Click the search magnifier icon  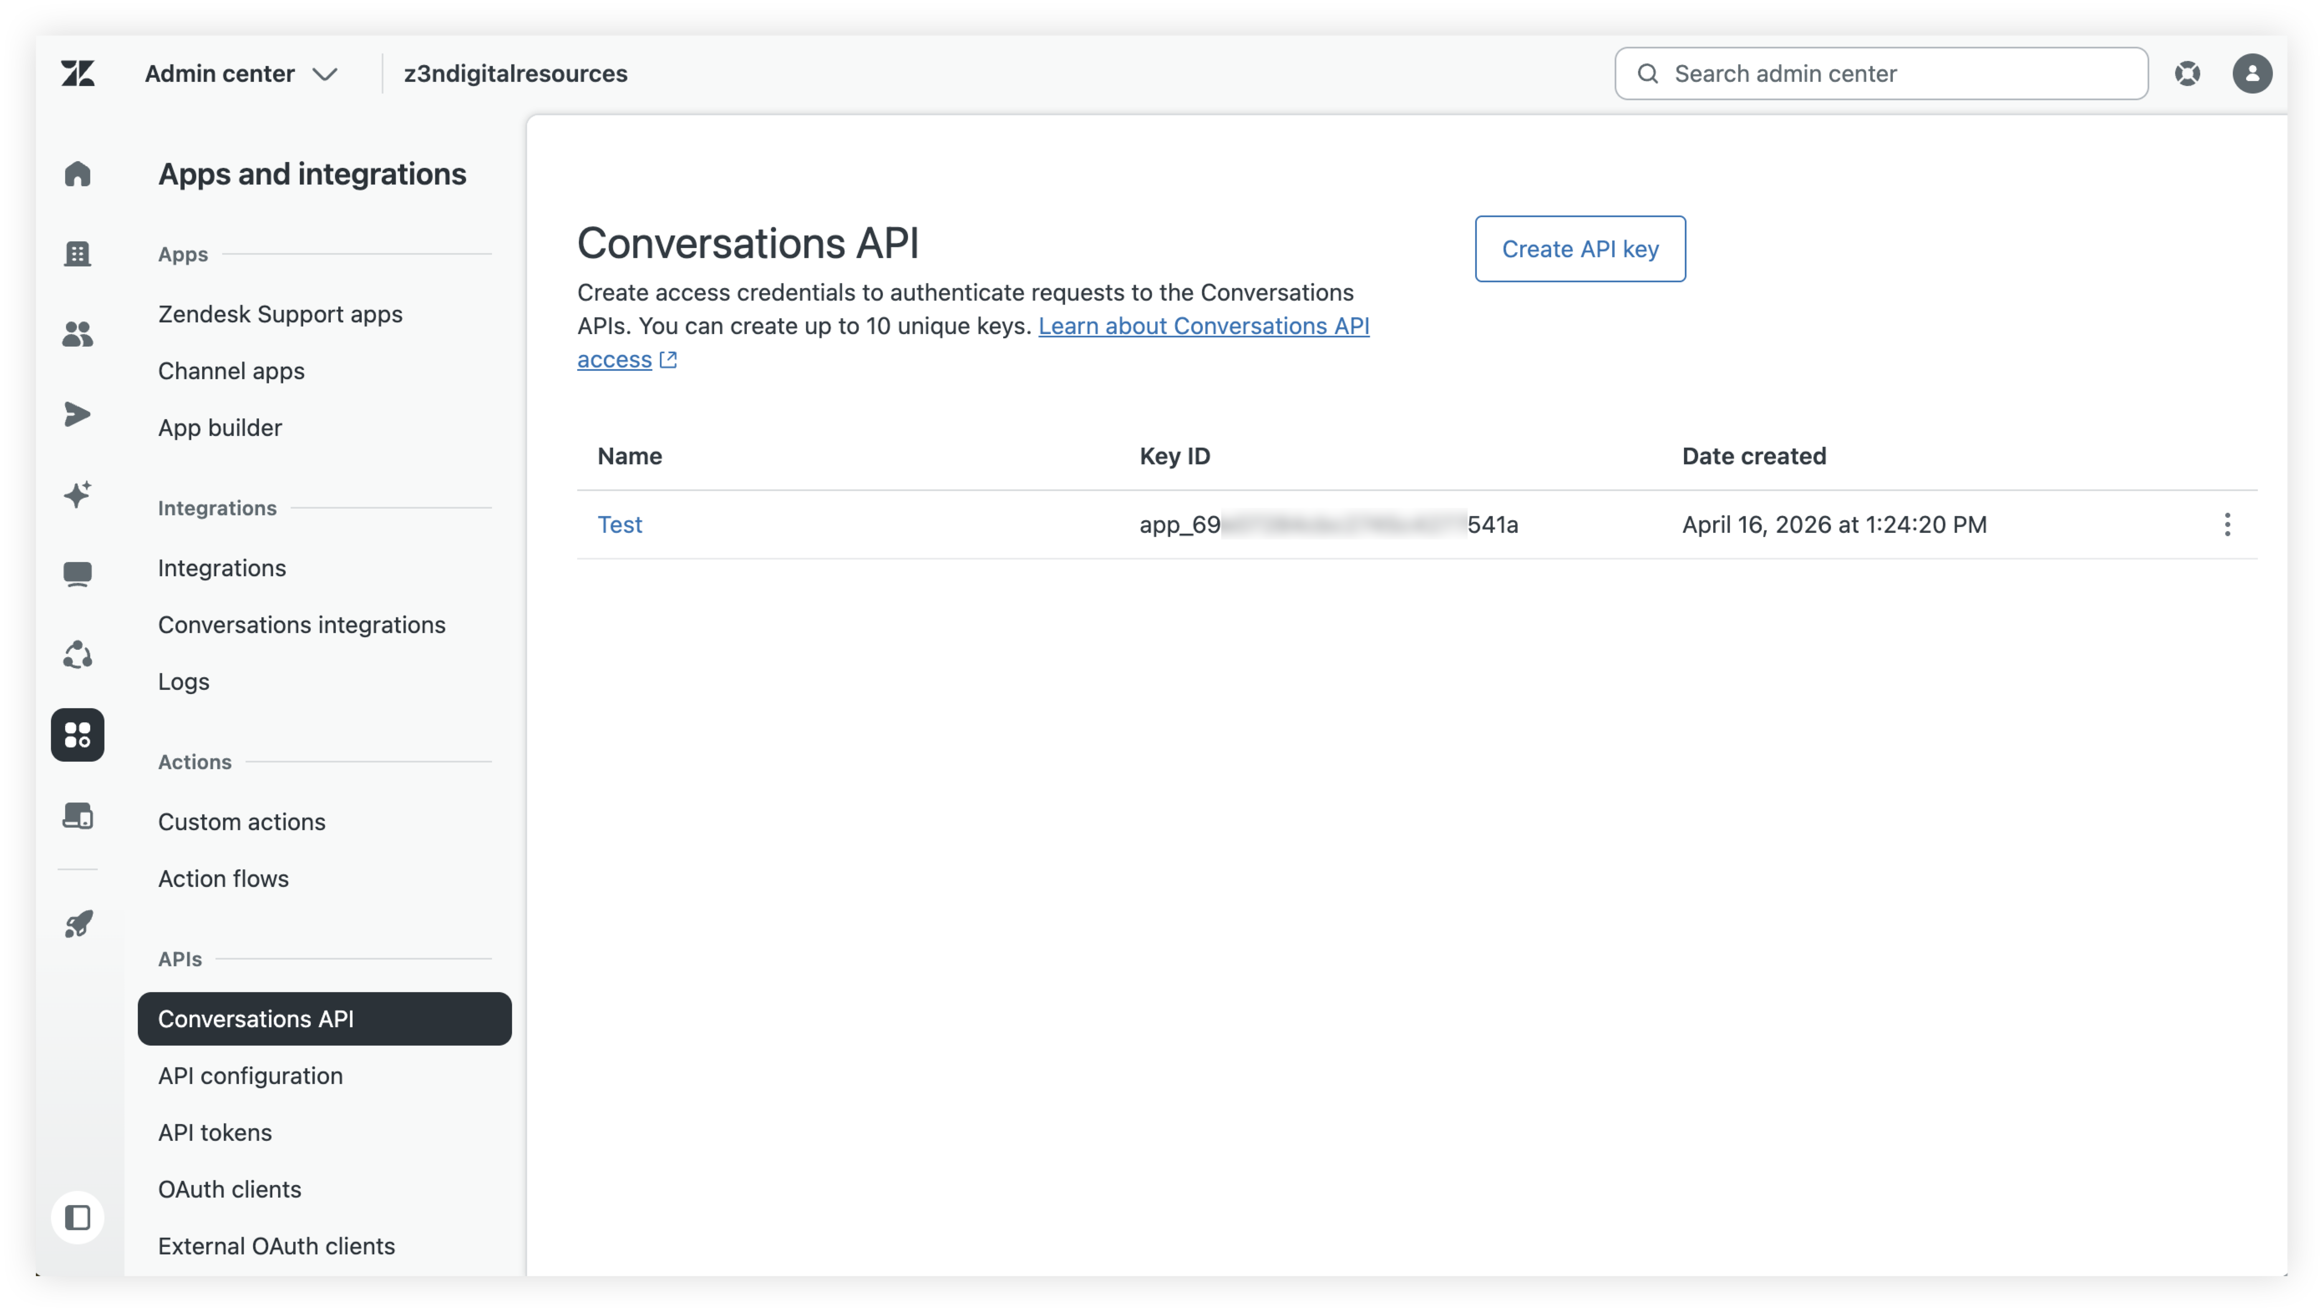[x=1648, y=73]
